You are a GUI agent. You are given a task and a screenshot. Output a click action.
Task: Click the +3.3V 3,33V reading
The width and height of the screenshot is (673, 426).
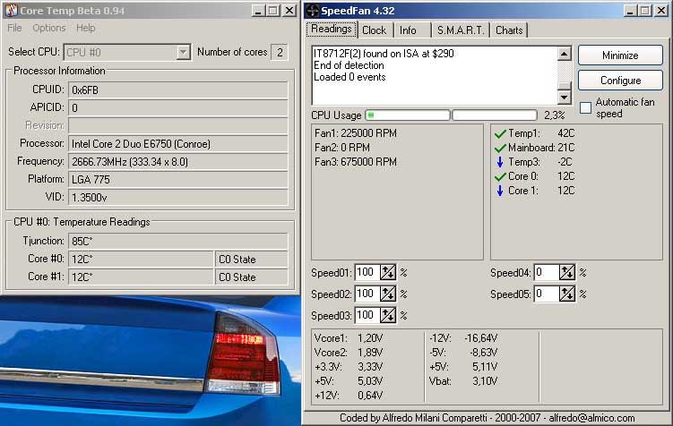349,367
